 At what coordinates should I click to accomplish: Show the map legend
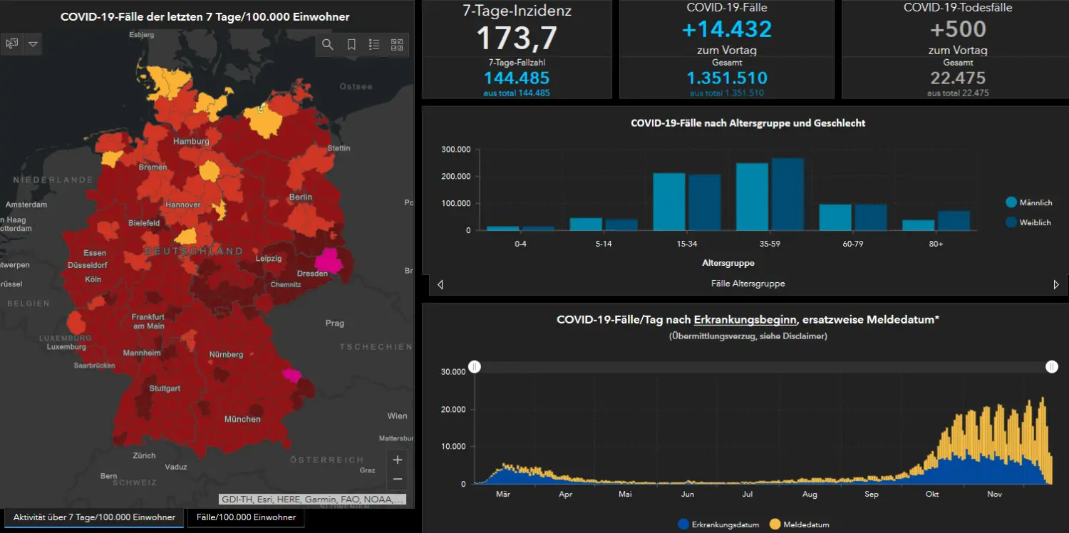[x=374, y=44]
